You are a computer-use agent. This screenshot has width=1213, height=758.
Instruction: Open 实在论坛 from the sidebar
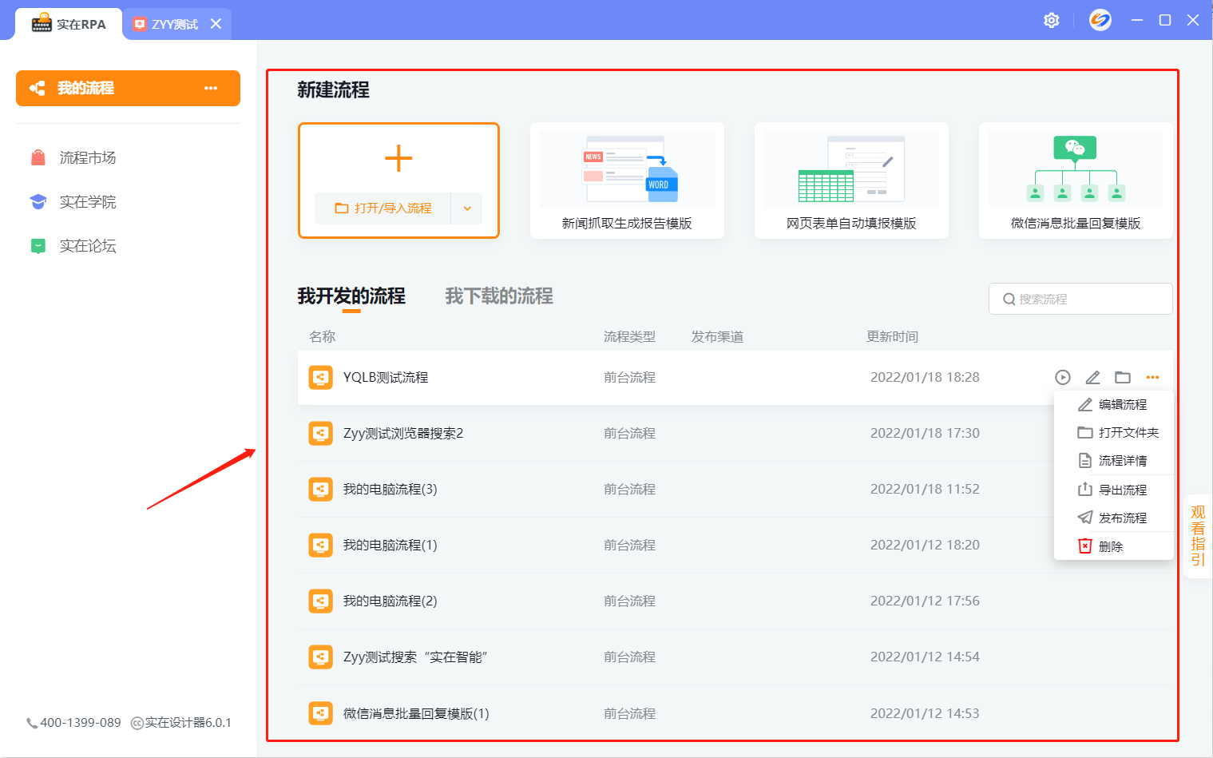tap(88, 245)
